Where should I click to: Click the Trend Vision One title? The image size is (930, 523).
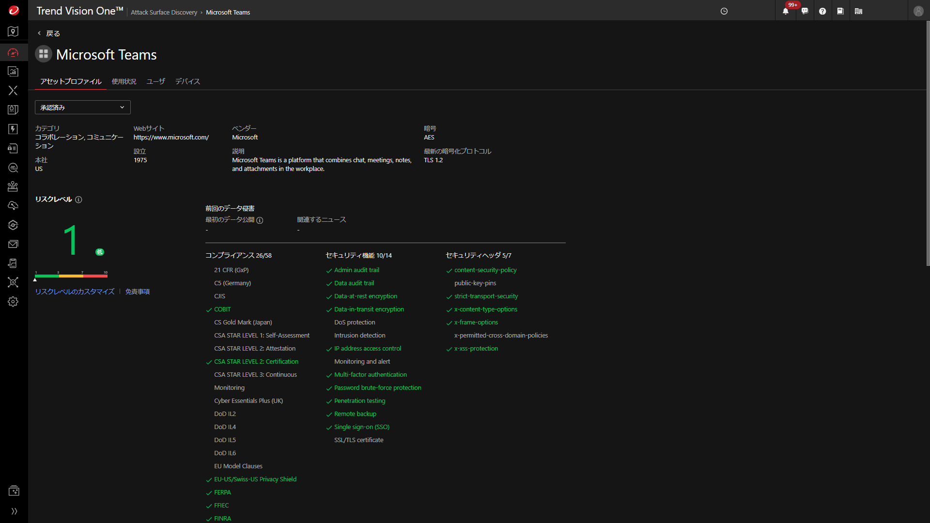(x=80, y=11)
